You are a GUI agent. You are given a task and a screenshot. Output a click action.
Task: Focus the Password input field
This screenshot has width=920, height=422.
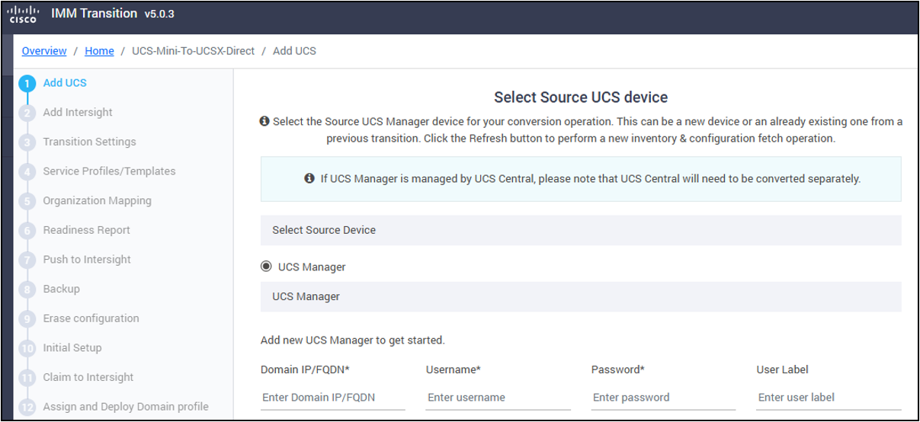coord(663,398)
